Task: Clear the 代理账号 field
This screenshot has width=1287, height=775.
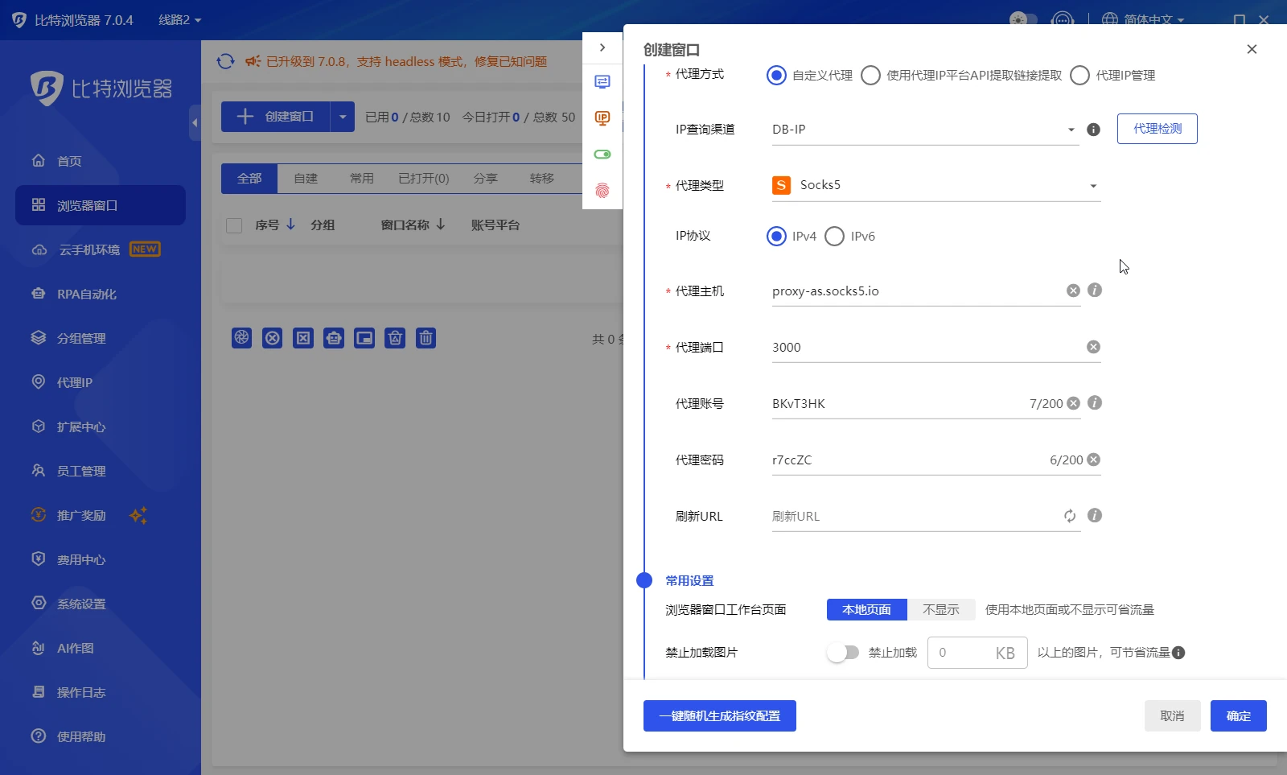Action: pos(1073,403)
